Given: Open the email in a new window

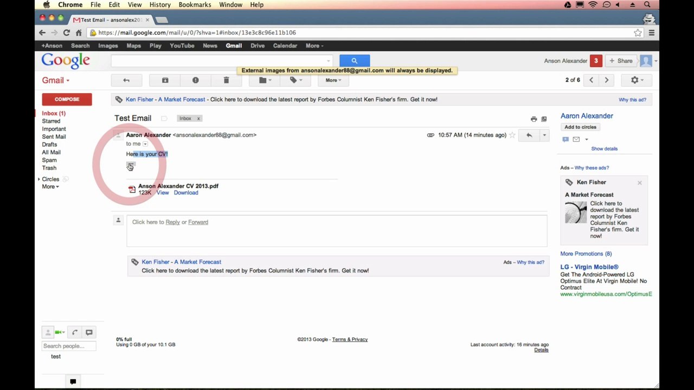Looking at the screenshot, I should [x=544, y=119].
